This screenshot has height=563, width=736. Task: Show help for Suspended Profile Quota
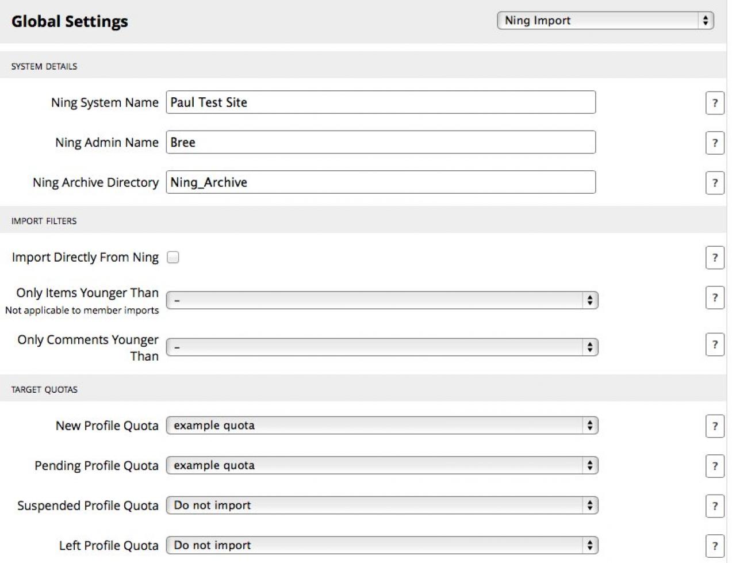(714, 507)
